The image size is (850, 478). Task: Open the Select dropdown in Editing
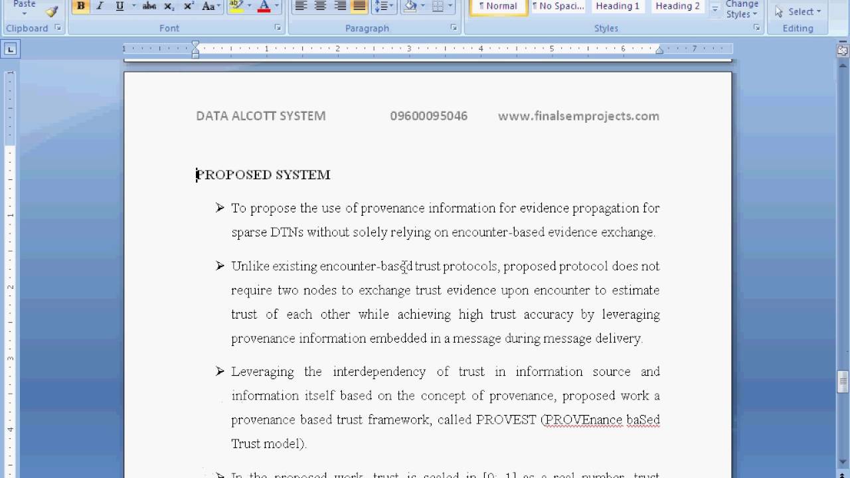[x=798, y=11]
